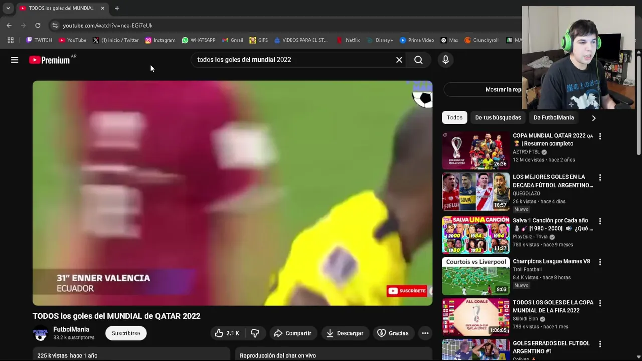Open options for Champions League Memes V8
This screenshot has height=361, width=642.
tap(600, 262)
